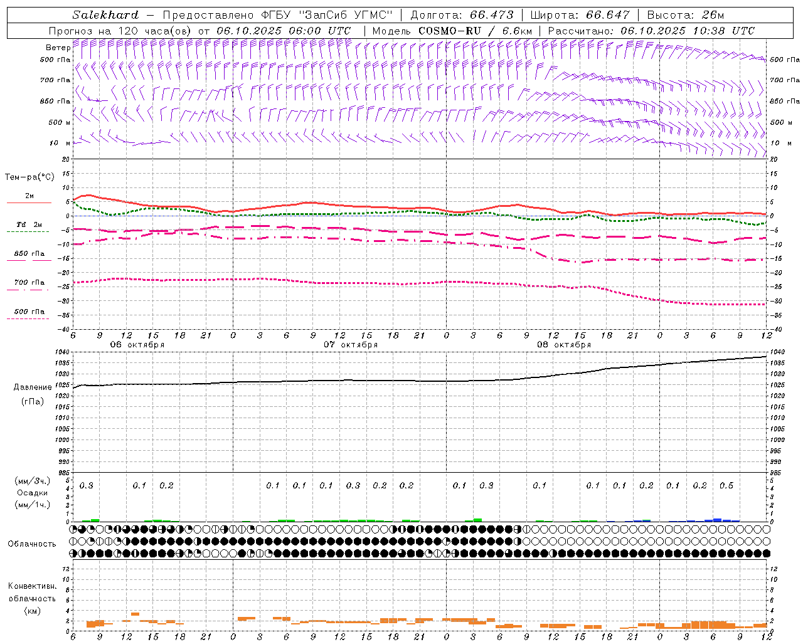This screenshot has width=803, height=642.
Task: Click the (гПа) unit under Давление
Action: [x=33, y=401]
